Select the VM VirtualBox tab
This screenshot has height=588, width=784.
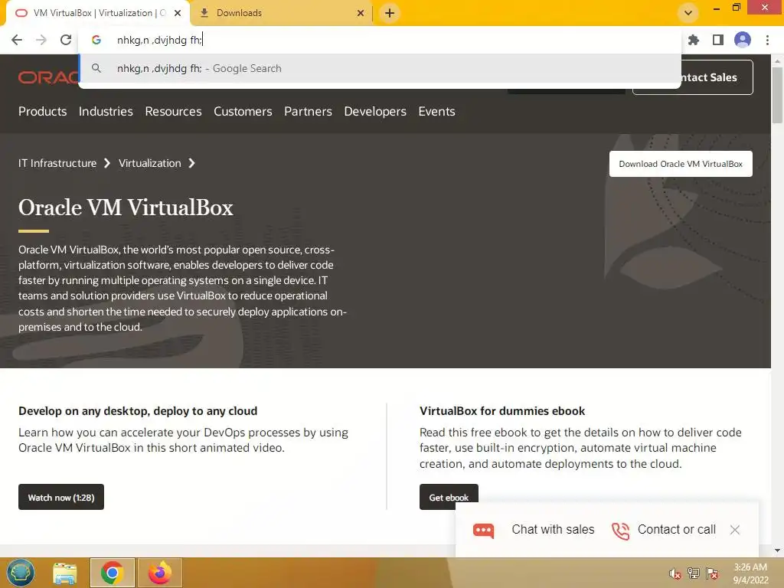pyautogui.click(x=97, y=13)
